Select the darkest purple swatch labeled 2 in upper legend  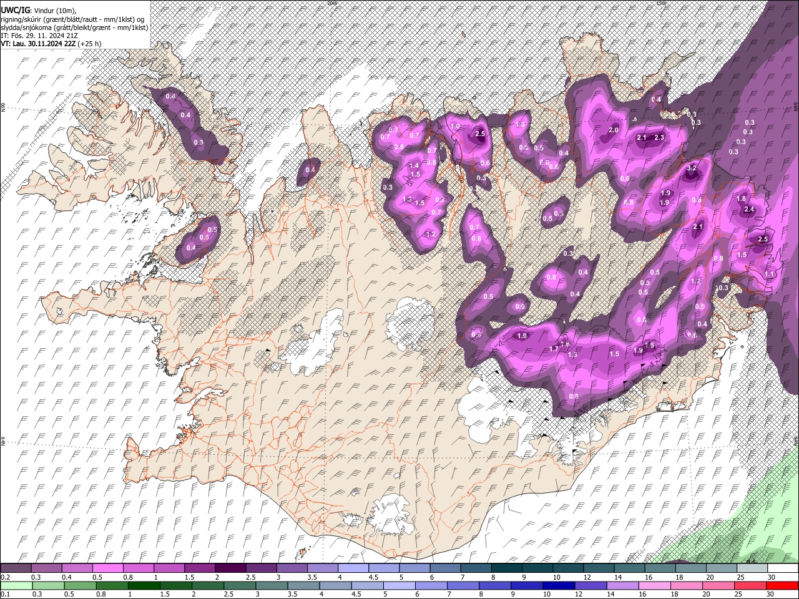pos(231,568)
